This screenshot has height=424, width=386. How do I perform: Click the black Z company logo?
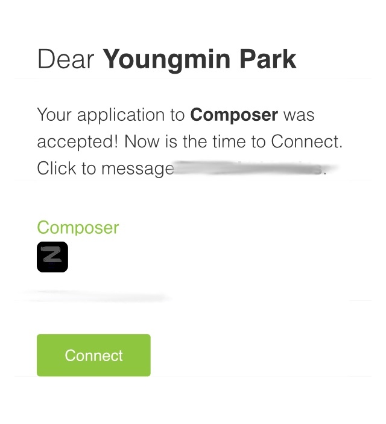(52, 257)
